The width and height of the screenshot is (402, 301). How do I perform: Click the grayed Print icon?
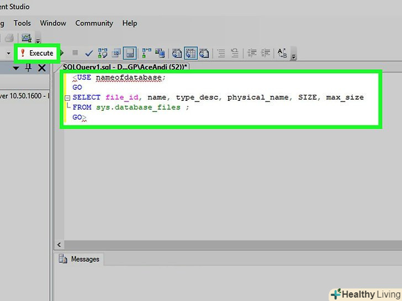coord(9,38)
